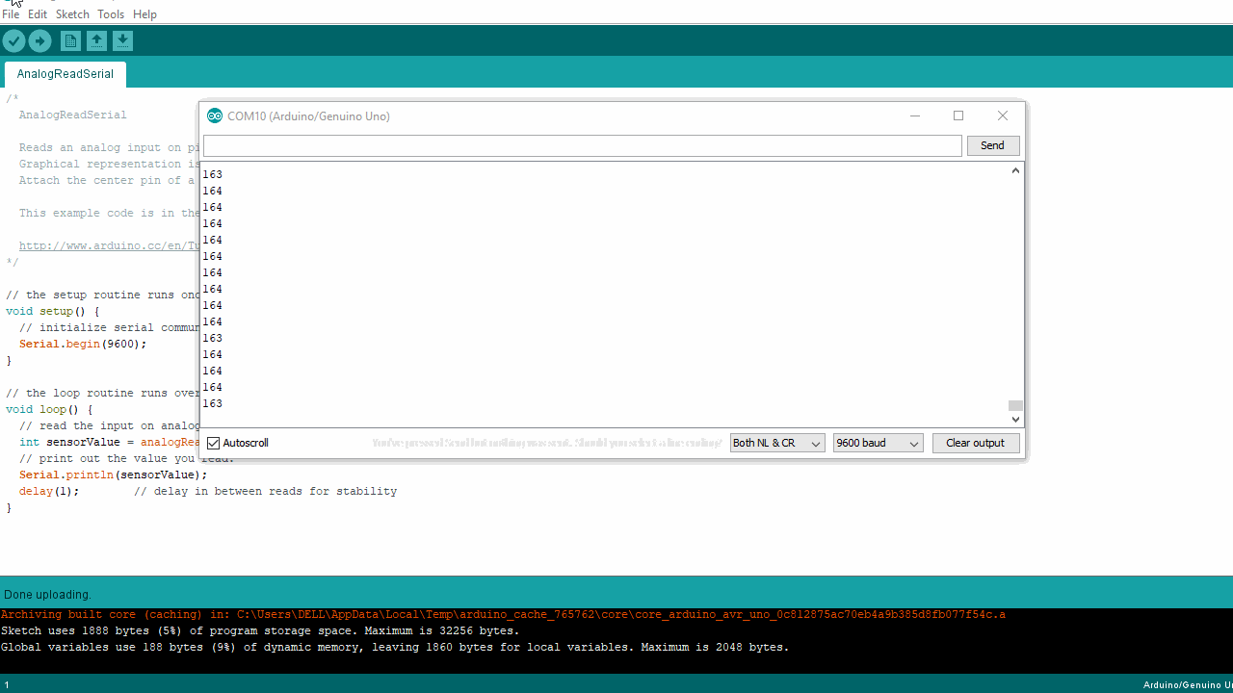Click the Serial.begin(9600); code line
Viewport: 1233px width, 693px height.
point(83,344)
